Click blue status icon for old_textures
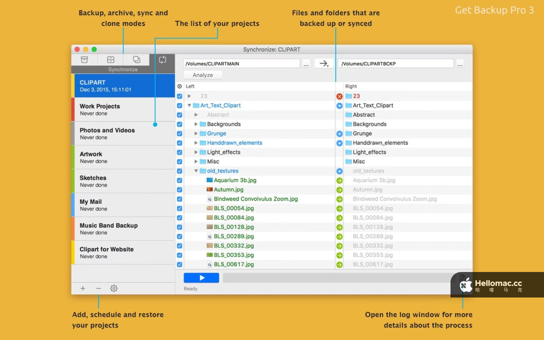Image resolution: width=544 pixels, height=340 pixels. point(340,171)
